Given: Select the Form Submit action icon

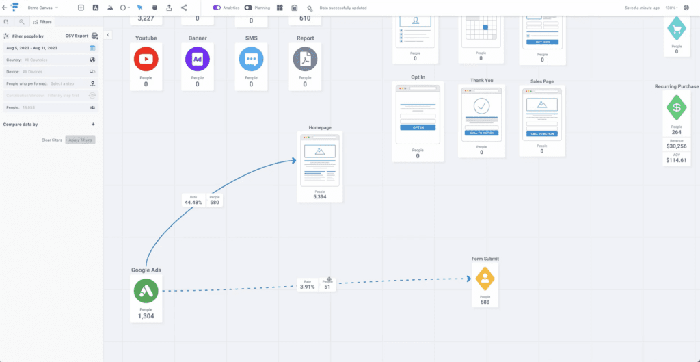Looking at the screenshot, I should 485,279.
